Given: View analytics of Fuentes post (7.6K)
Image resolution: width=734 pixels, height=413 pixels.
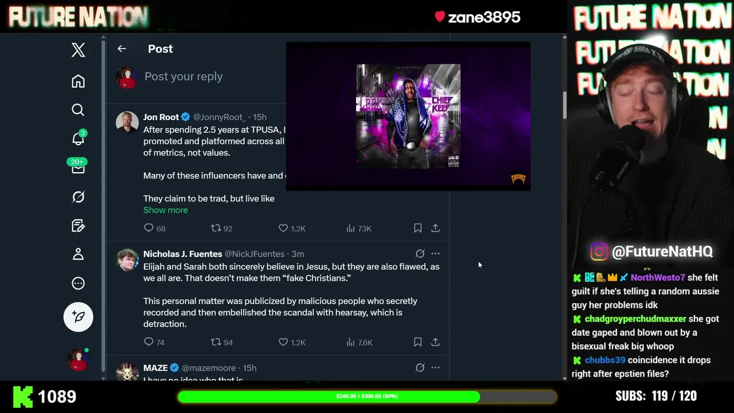Looking at the screenshot, I should coord(360,342).
